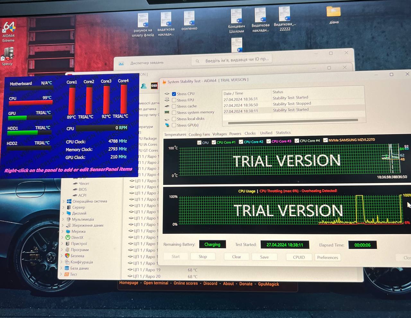Select the 'Stability Test: Stopped' log row
This screenshot has width=411, height=318.
coord(294,104)
